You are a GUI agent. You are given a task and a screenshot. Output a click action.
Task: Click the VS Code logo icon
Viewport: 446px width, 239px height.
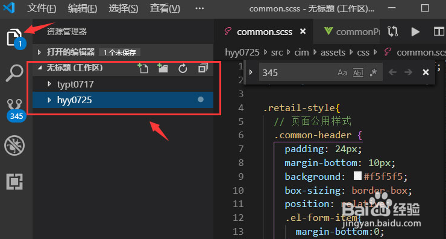(8, 8)
